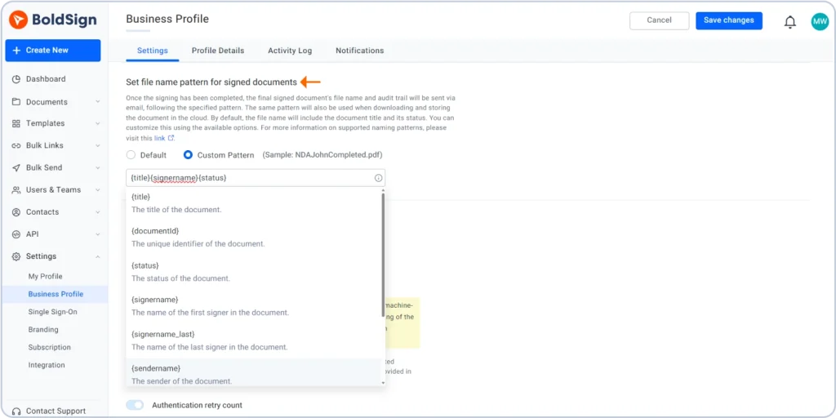Choose the {documentId} pattern option
The width and height of the screenshot is (836, 418).
click(254, 238)
